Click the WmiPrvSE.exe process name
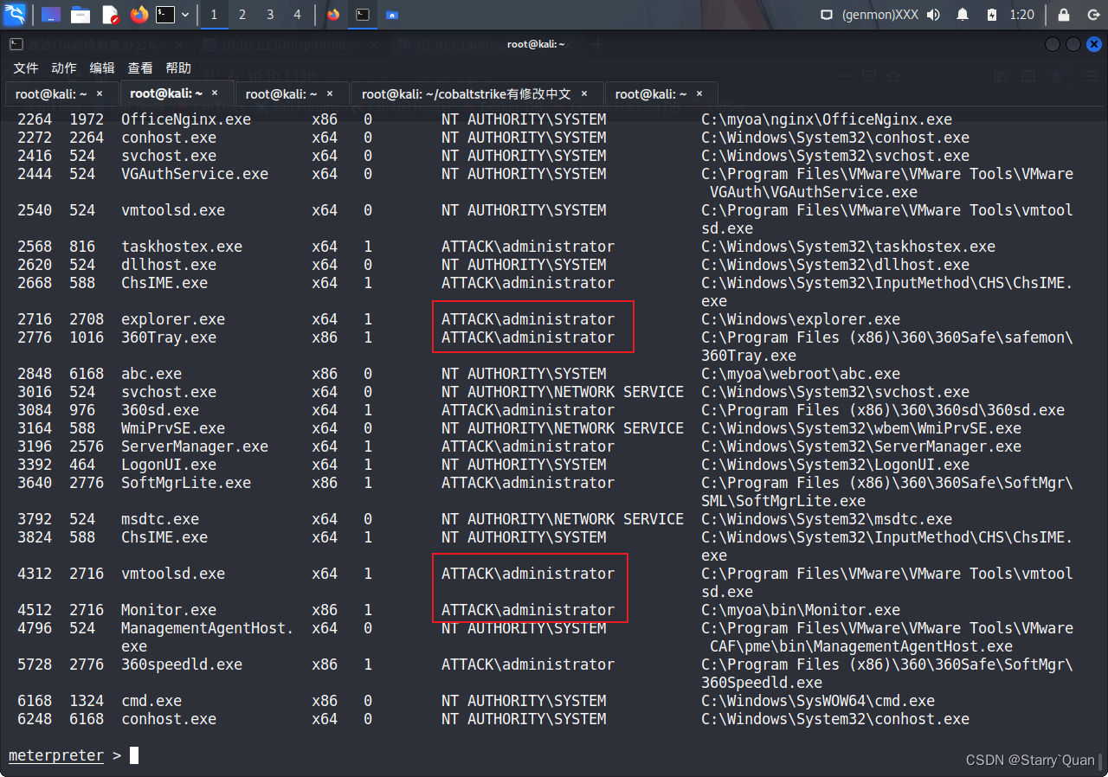The width and height of the screenshot is (1108, 777). (x=173, y=428)
